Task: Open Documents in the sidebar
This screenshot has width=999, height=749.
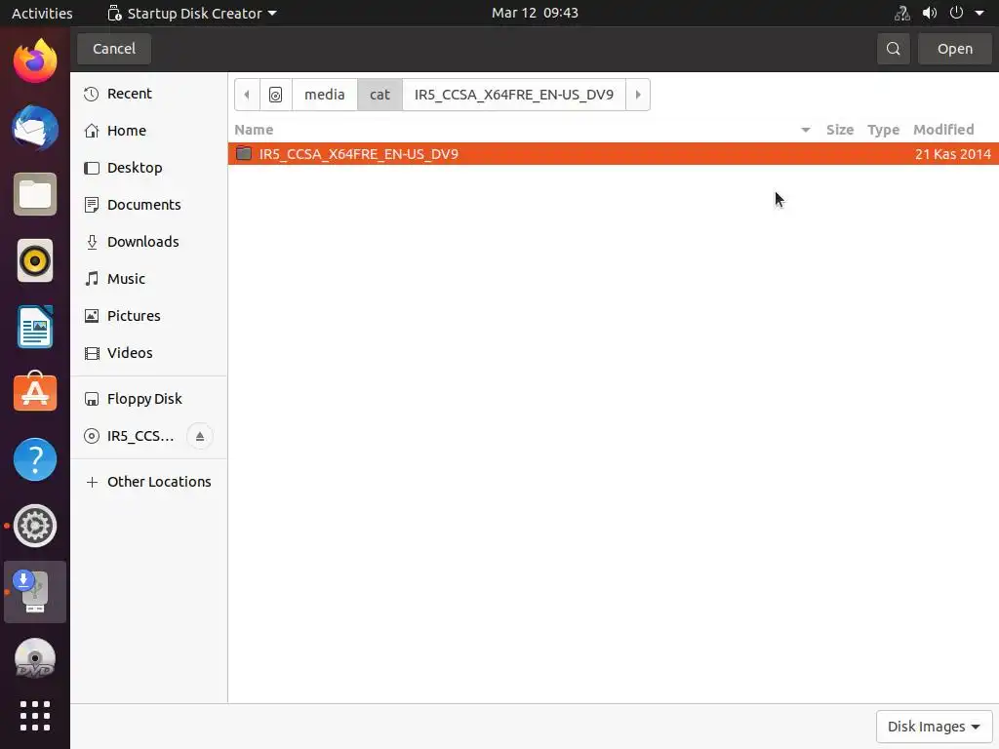Action: [149, 205]
